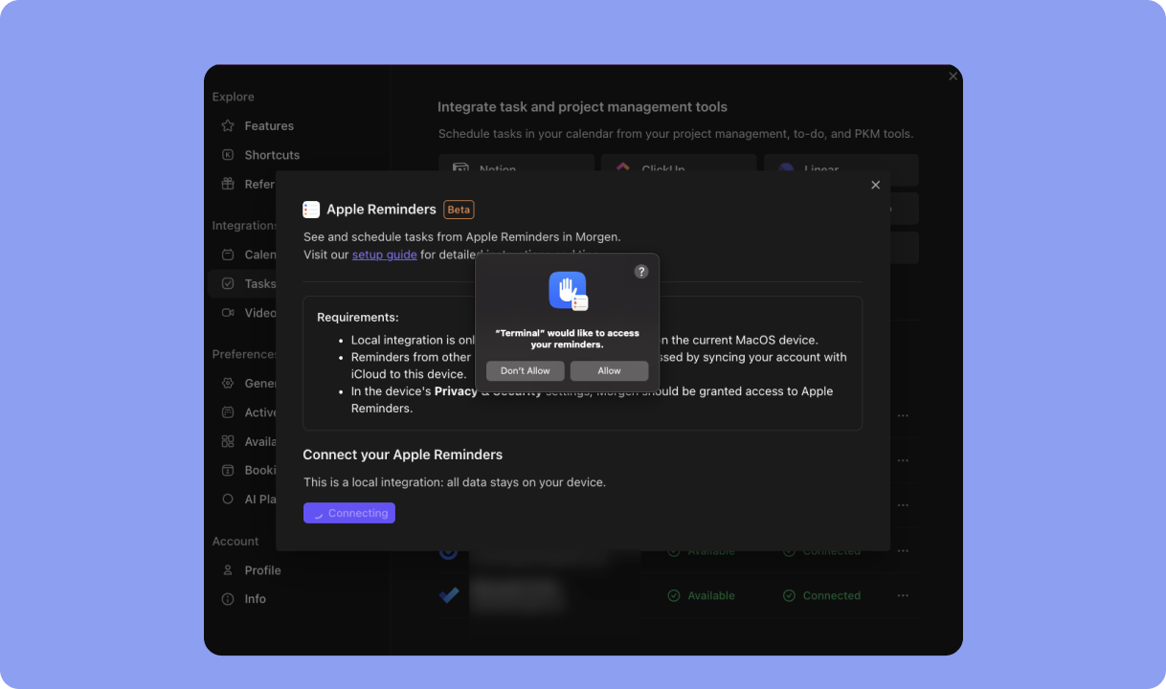Click the "Requirements:" label in the dialog
Viewport: 1166px width, 689px height.
click(358, 318)
